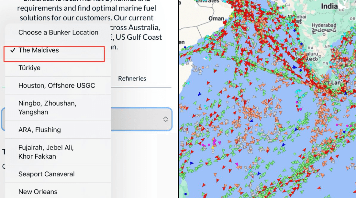Select The Maldives bunker location option
This screenshot has height=198, width=356.
39,50
